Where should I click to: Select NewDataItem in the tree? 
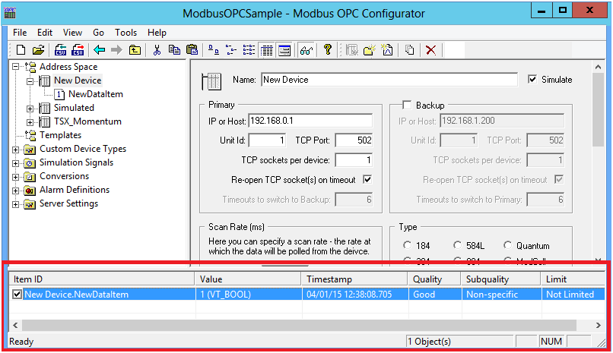point(95,94)
